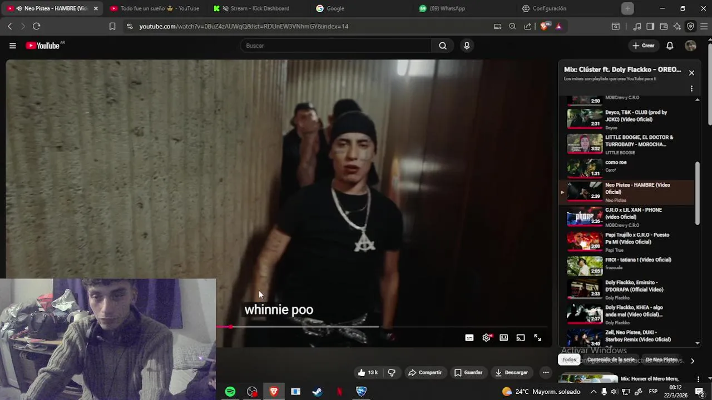The width and height of the screenshot is (712, 400).
Task: Toggle the browser sidebar panel icon
Action: (x=650, y=26)
